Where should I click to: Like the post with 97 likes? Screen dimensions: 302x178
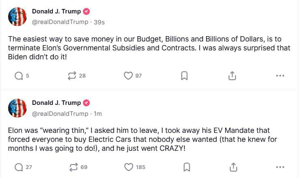(128, 76)
